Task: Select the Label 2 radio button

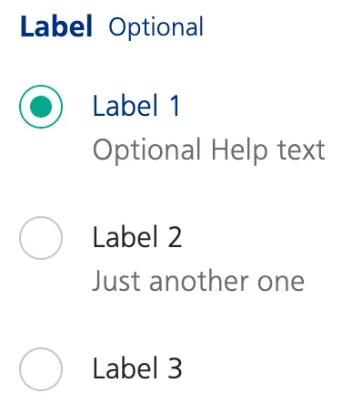Action: pyautogui.click(x=41, y=238)
